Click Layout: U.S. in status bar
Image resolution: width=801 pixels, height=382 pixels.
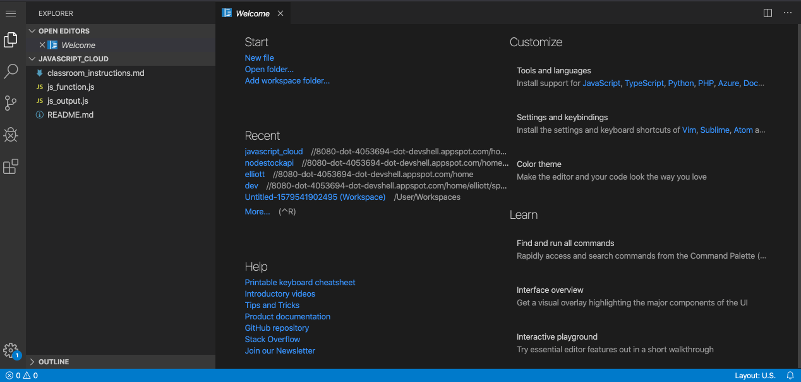tap(755, 376)
